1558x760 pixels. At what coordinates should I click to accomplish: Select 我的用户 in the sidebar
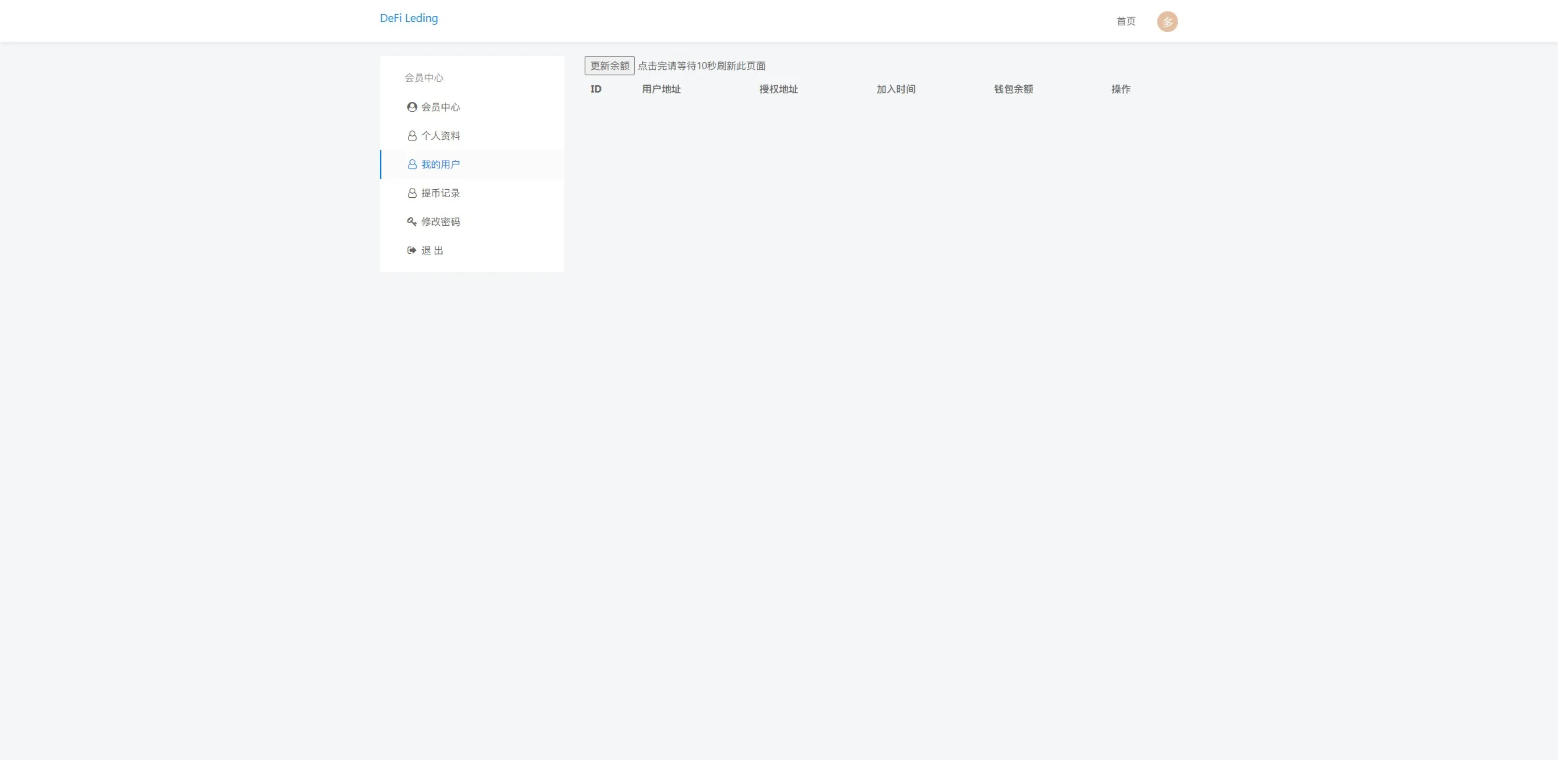click(441, 165)
